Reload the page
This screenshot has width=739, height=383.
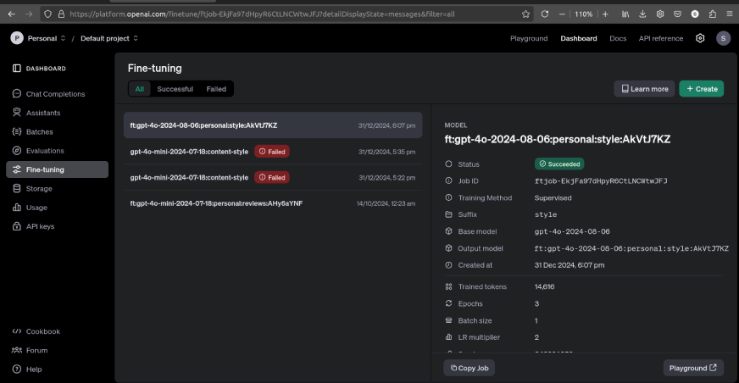point(544,14)
